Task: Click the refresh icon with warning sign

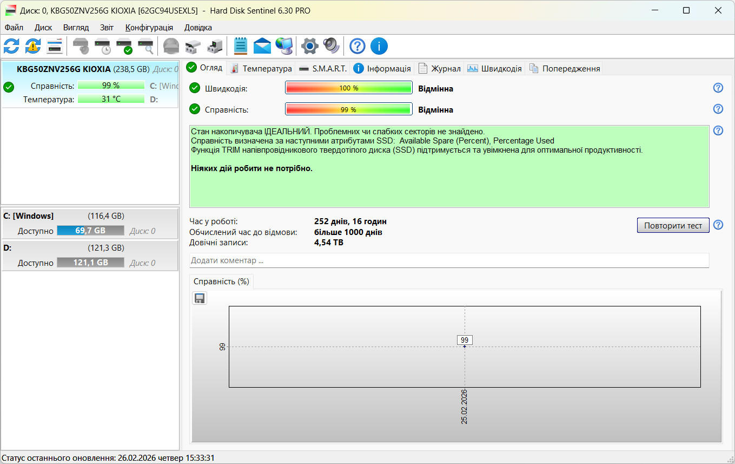Action: [33, 46]
